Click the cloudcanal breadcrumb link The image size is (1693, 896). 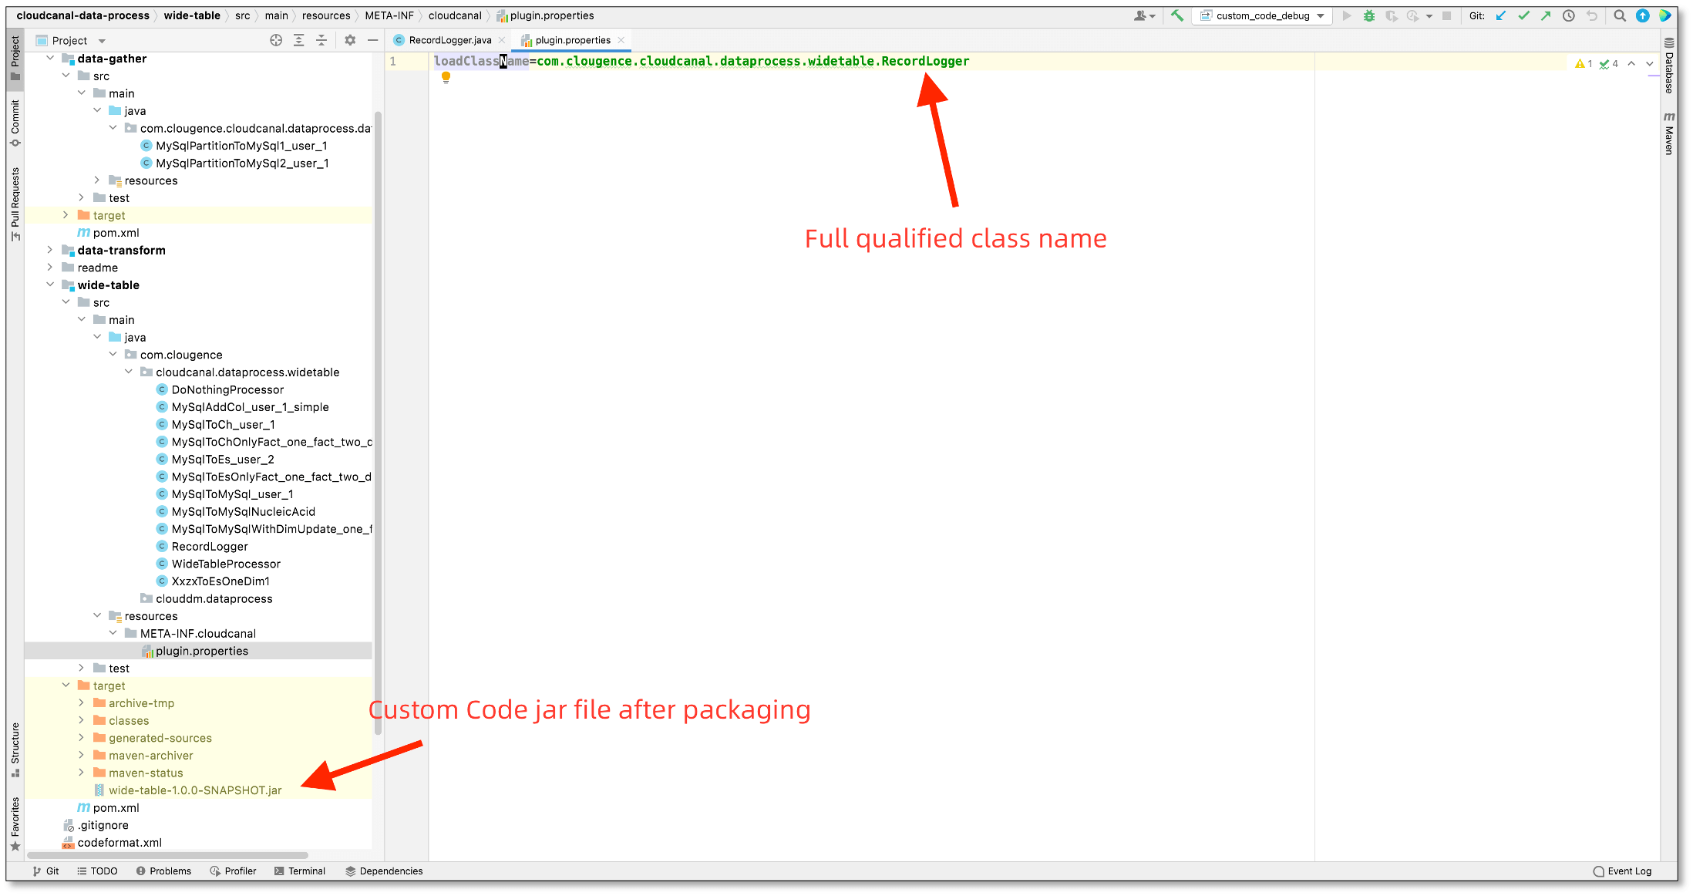point(455,15)
